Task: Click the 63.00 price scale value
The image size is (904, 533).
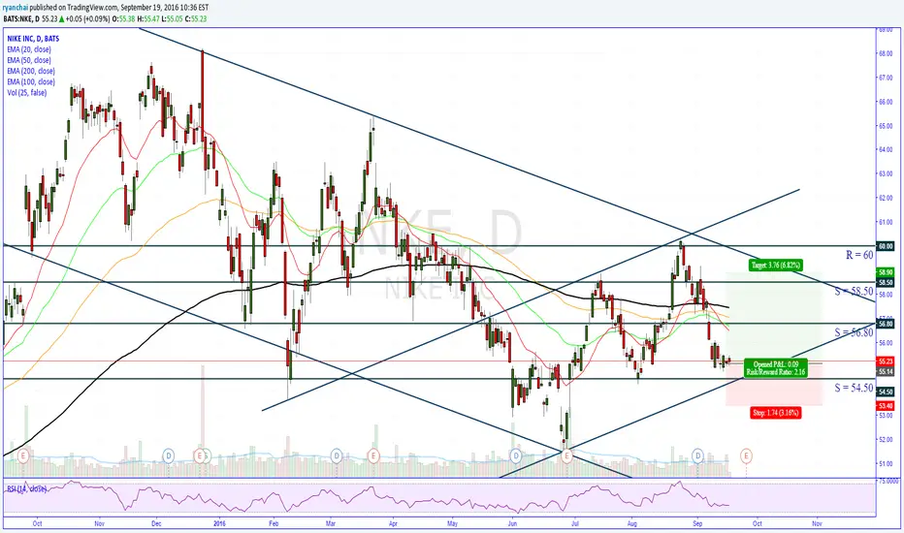Action: [885, 173]
